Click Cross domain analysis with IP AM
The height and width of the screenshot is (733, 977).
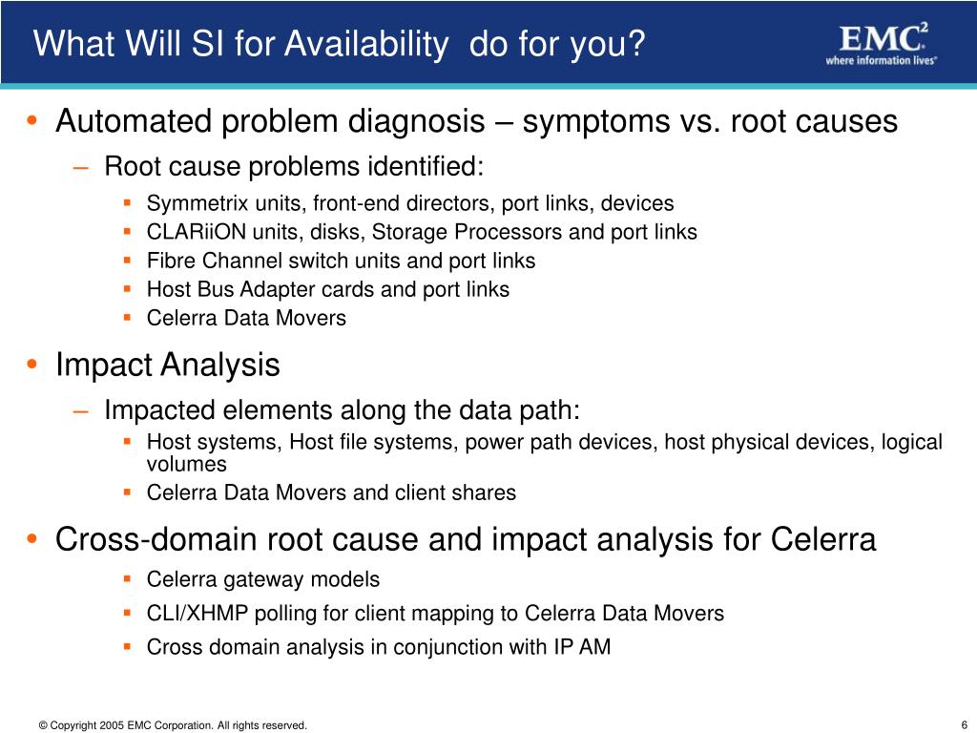(378, 647)
